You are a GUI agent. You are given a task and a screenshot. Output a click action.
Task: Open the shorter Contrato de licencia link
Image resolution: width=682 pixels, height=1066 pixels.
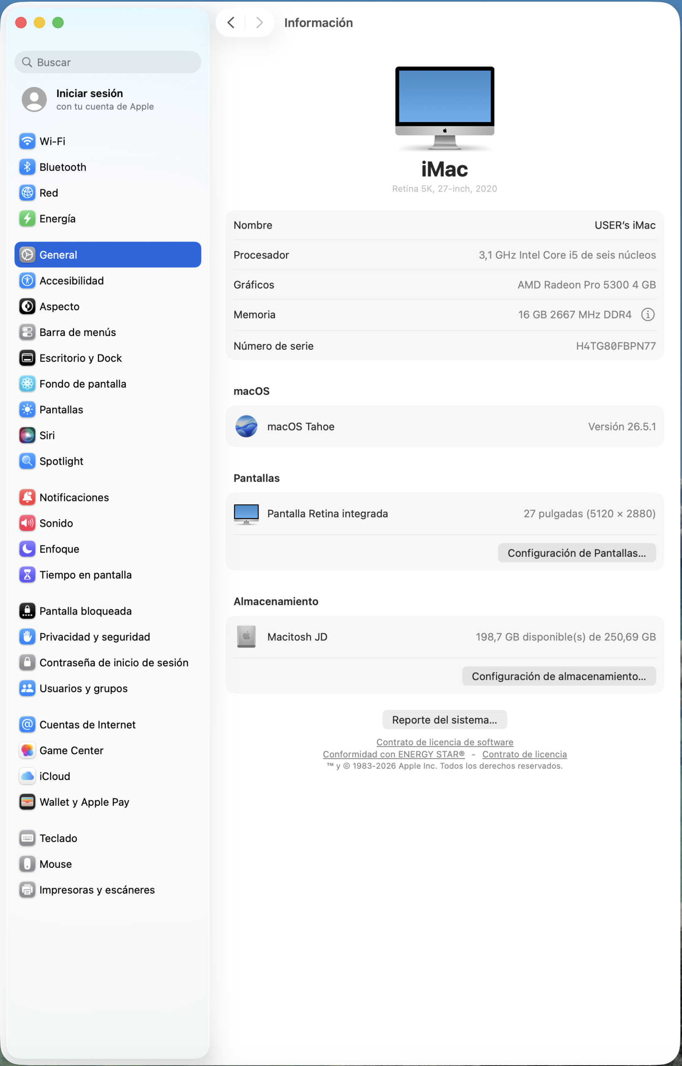524,754
